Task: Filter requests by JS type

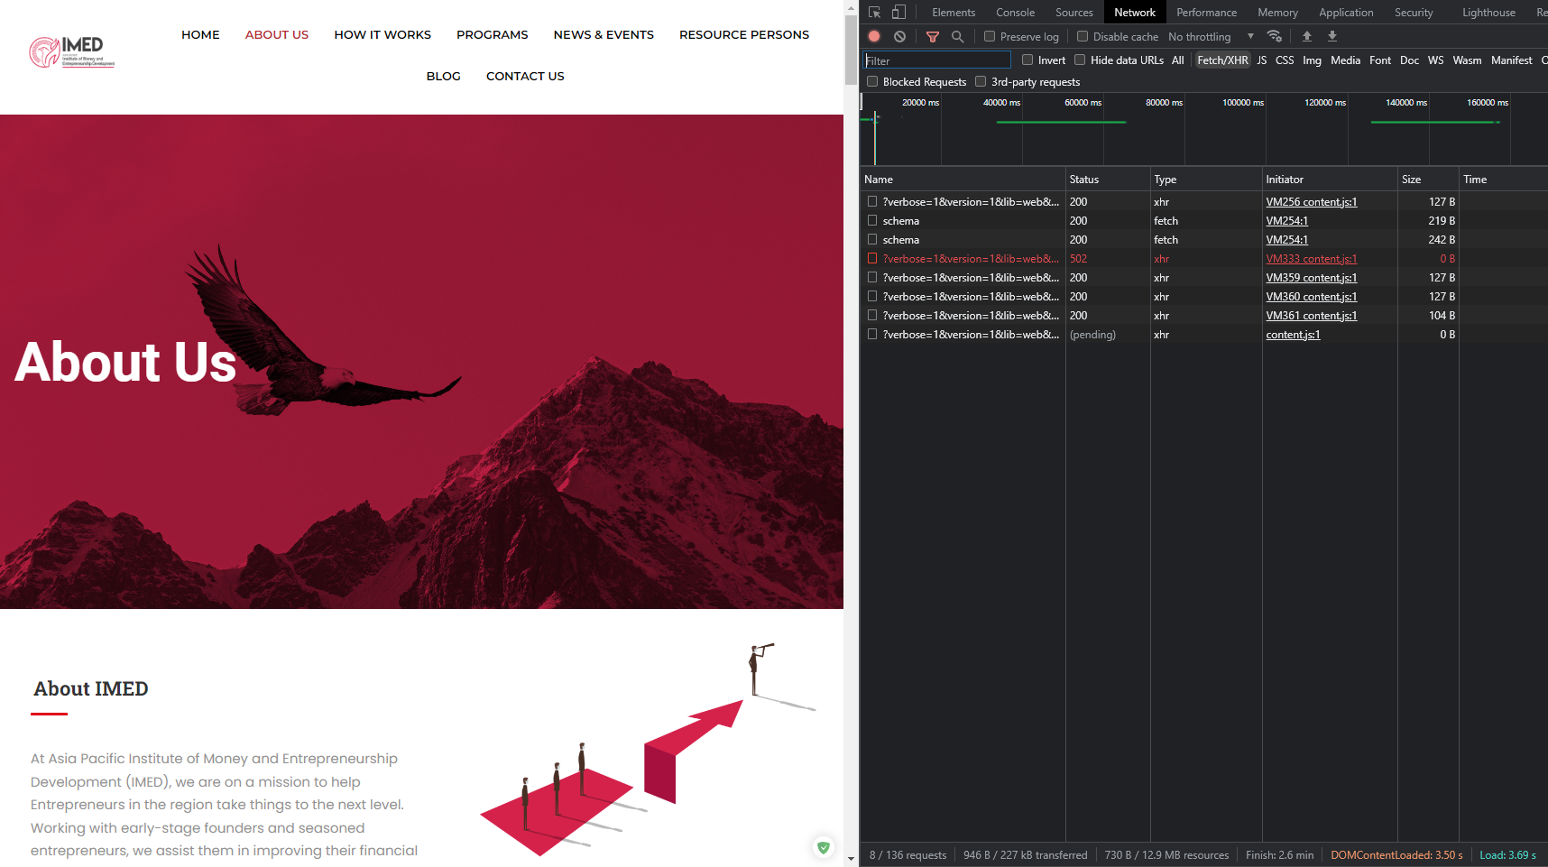Action: [1261, 60]
